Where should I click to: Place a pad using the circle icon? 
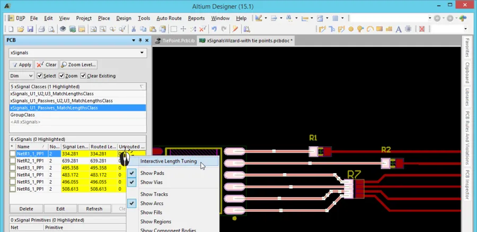coord(351,29)
